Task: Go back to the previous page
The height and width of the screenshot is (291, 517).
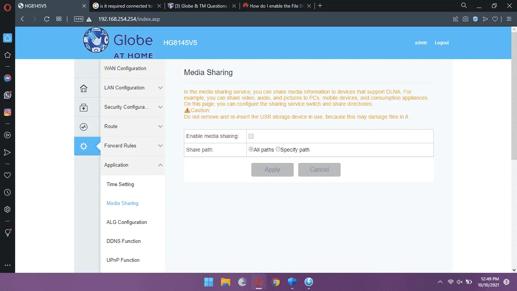Action: click(22, 19)
